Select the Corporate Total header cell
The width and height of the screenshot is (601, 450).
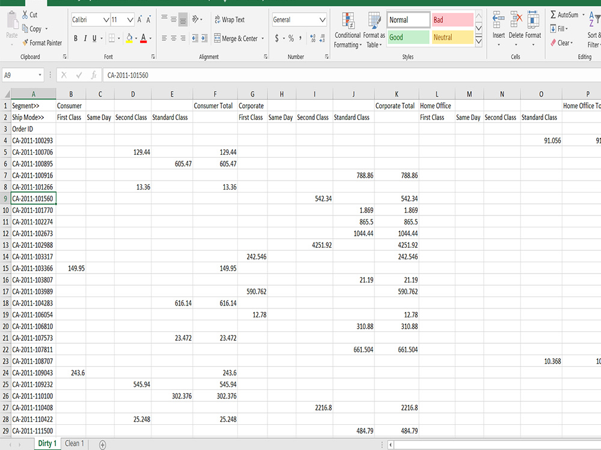coord(397,106)
